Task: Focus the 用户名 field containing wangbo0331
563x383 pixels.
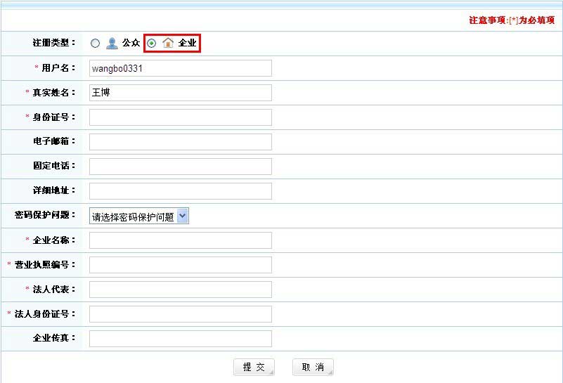Action: [180, 68]
